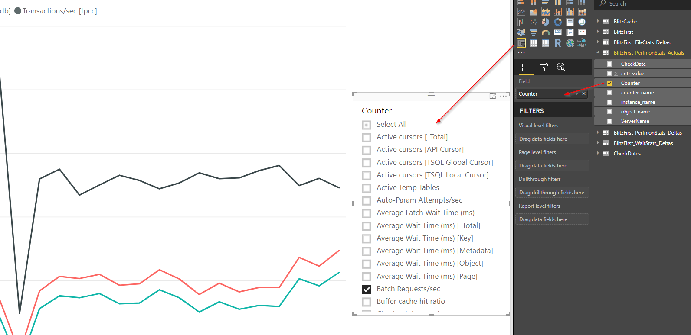
Task: Expand the CheckDates table
Action: click(x=598, y=153)
